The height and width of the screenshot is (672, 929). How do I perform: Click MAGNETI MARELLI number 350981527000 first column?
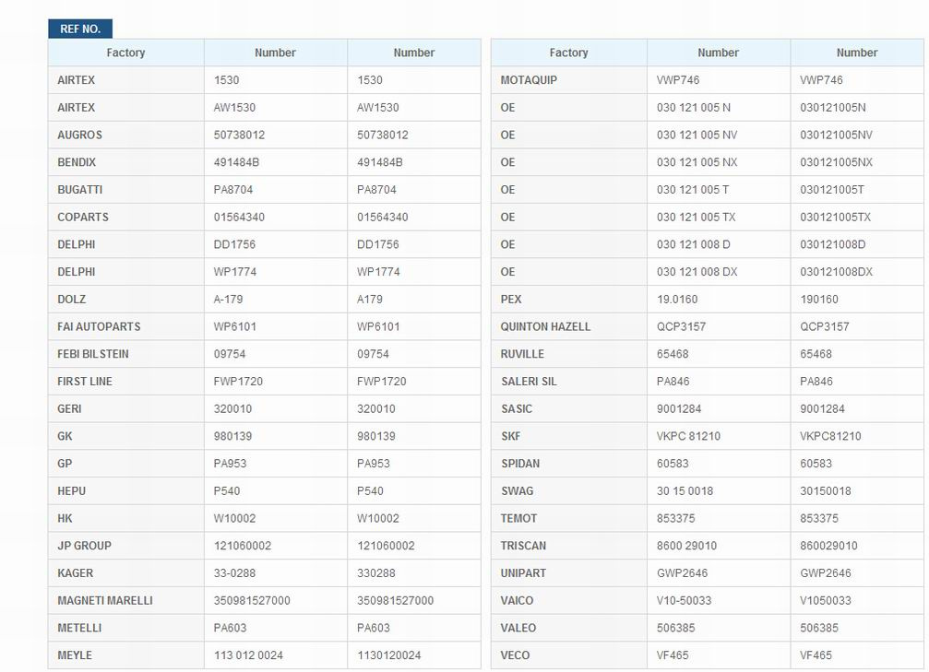click(252, 600)
